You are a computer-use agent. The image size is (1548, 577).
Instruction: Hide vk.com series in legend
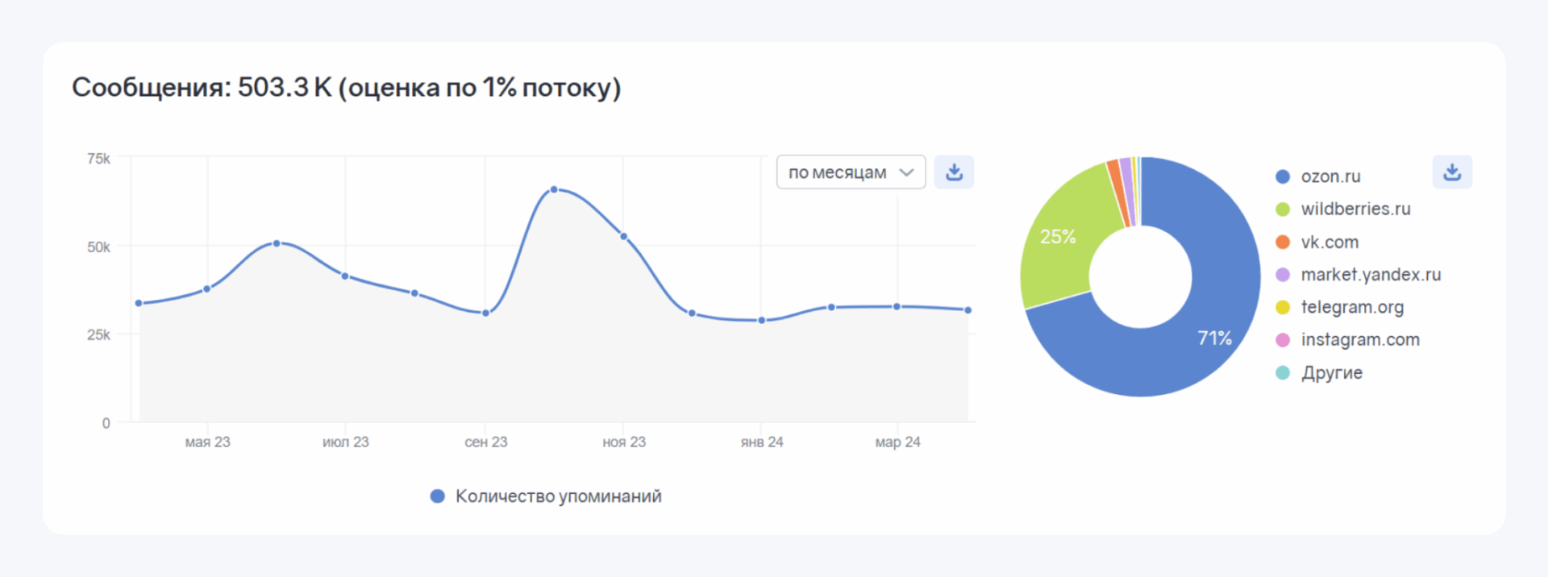click(1330, 242)
